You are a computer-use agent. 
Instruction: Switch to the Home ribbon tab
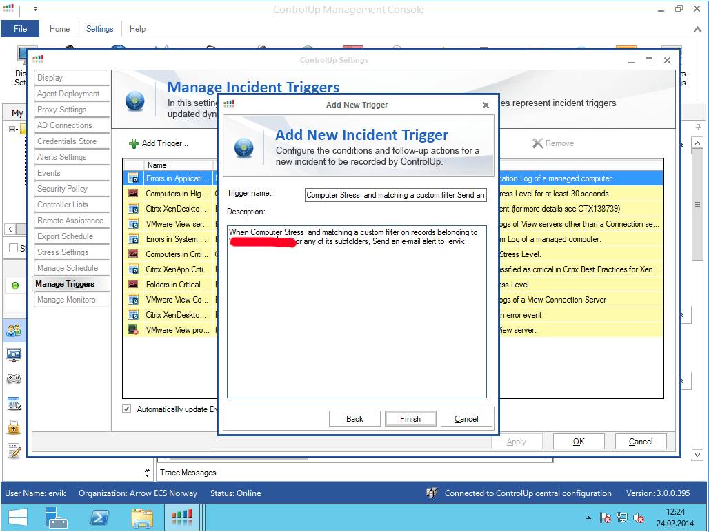click(60, 29)
